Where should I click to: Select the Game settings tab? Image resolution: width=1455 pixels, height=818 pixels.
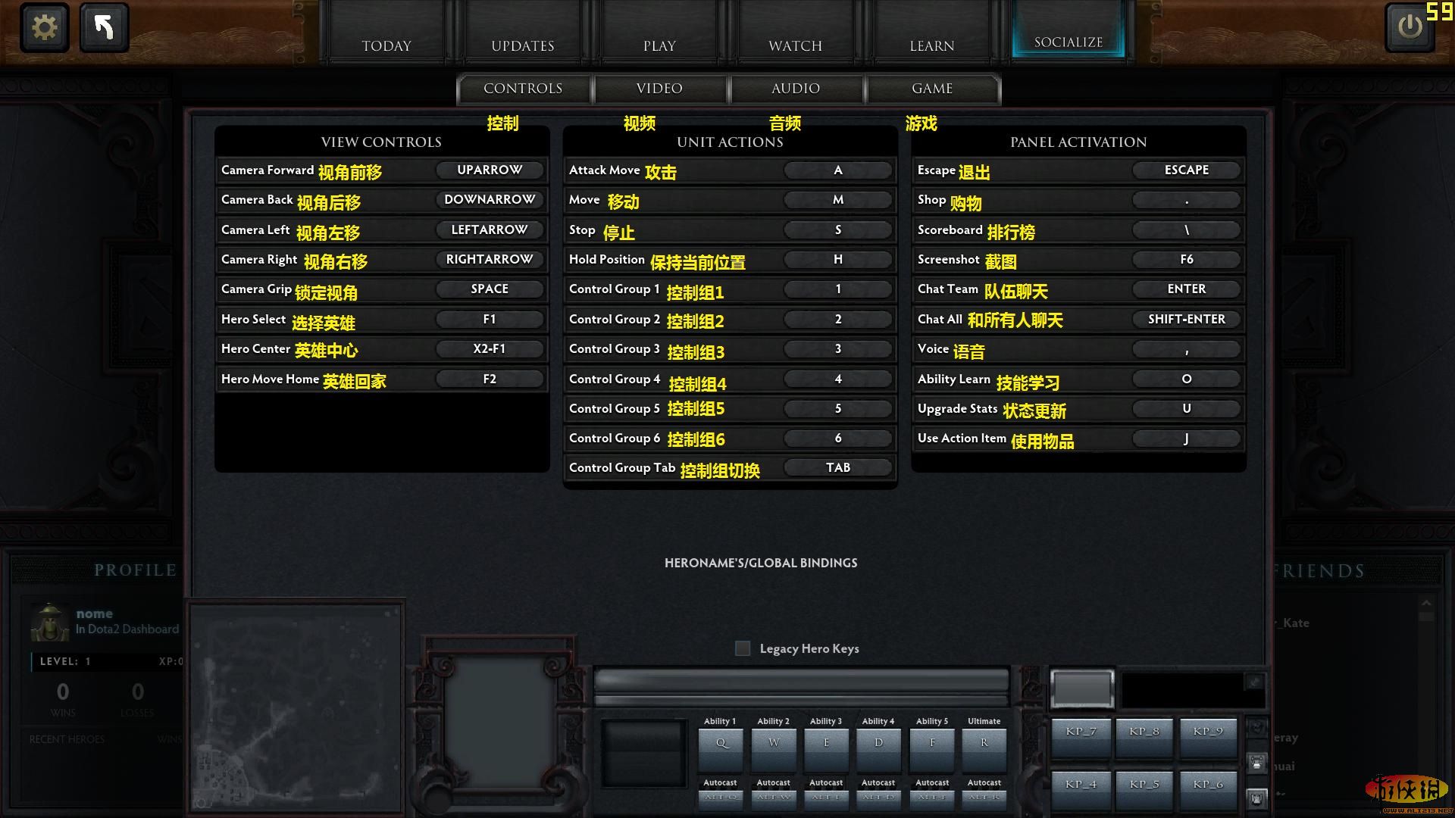coord(931,88)
